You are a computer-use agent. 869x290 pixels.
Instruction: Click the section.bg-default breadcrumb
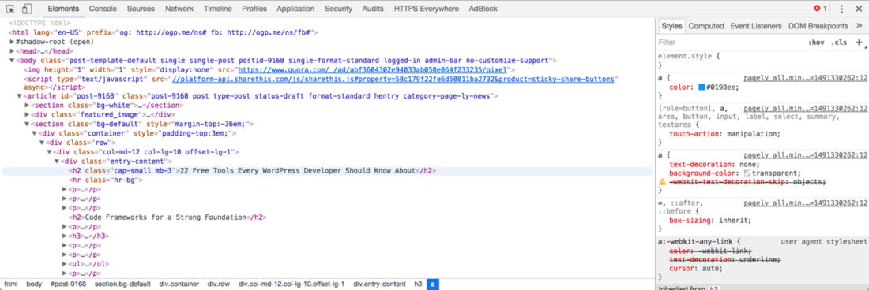point(122,284)
